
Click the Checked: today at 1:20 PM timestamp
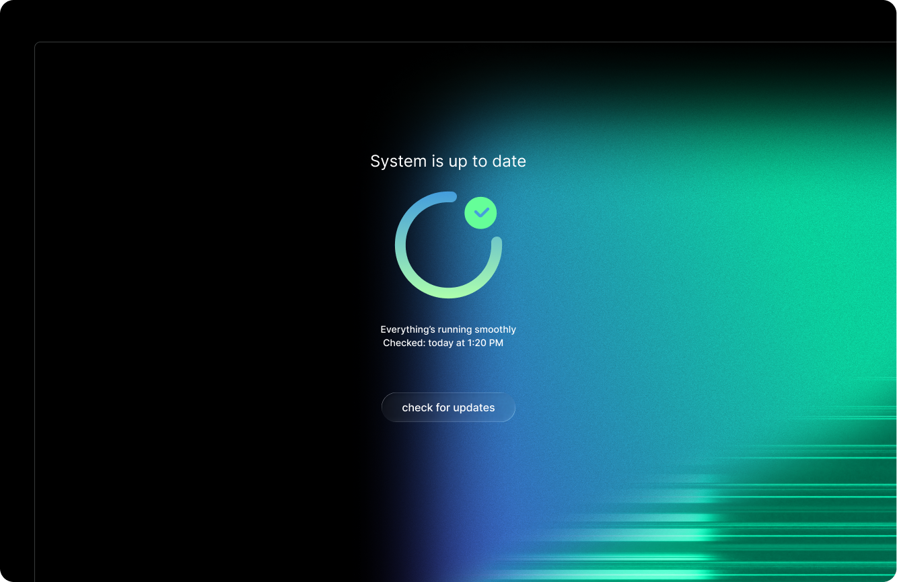pyautogui.click(x=443, y=343)
